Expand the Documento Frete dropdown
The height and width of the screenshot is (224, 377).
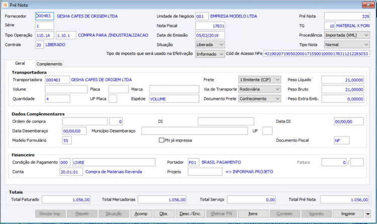point(259,99)
